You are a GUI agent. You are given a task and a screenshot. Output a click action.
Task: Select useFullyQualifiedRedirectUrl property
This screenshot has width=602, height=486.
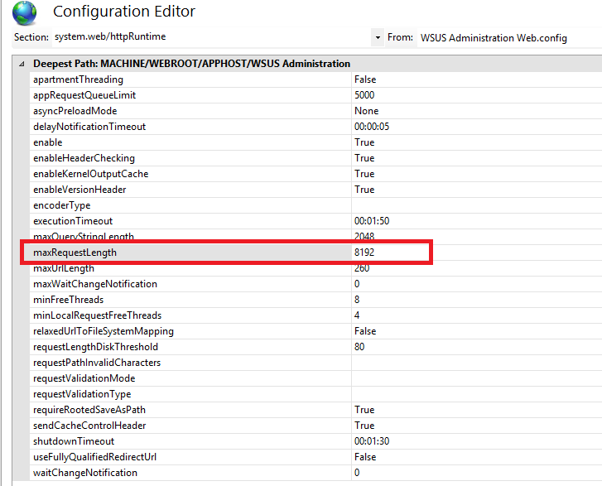(x=94, y=457)
